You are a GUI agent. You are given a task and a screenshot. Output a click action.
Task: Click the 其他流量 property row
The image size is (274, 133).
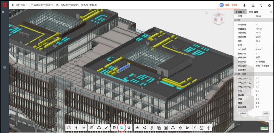[253, 107]
